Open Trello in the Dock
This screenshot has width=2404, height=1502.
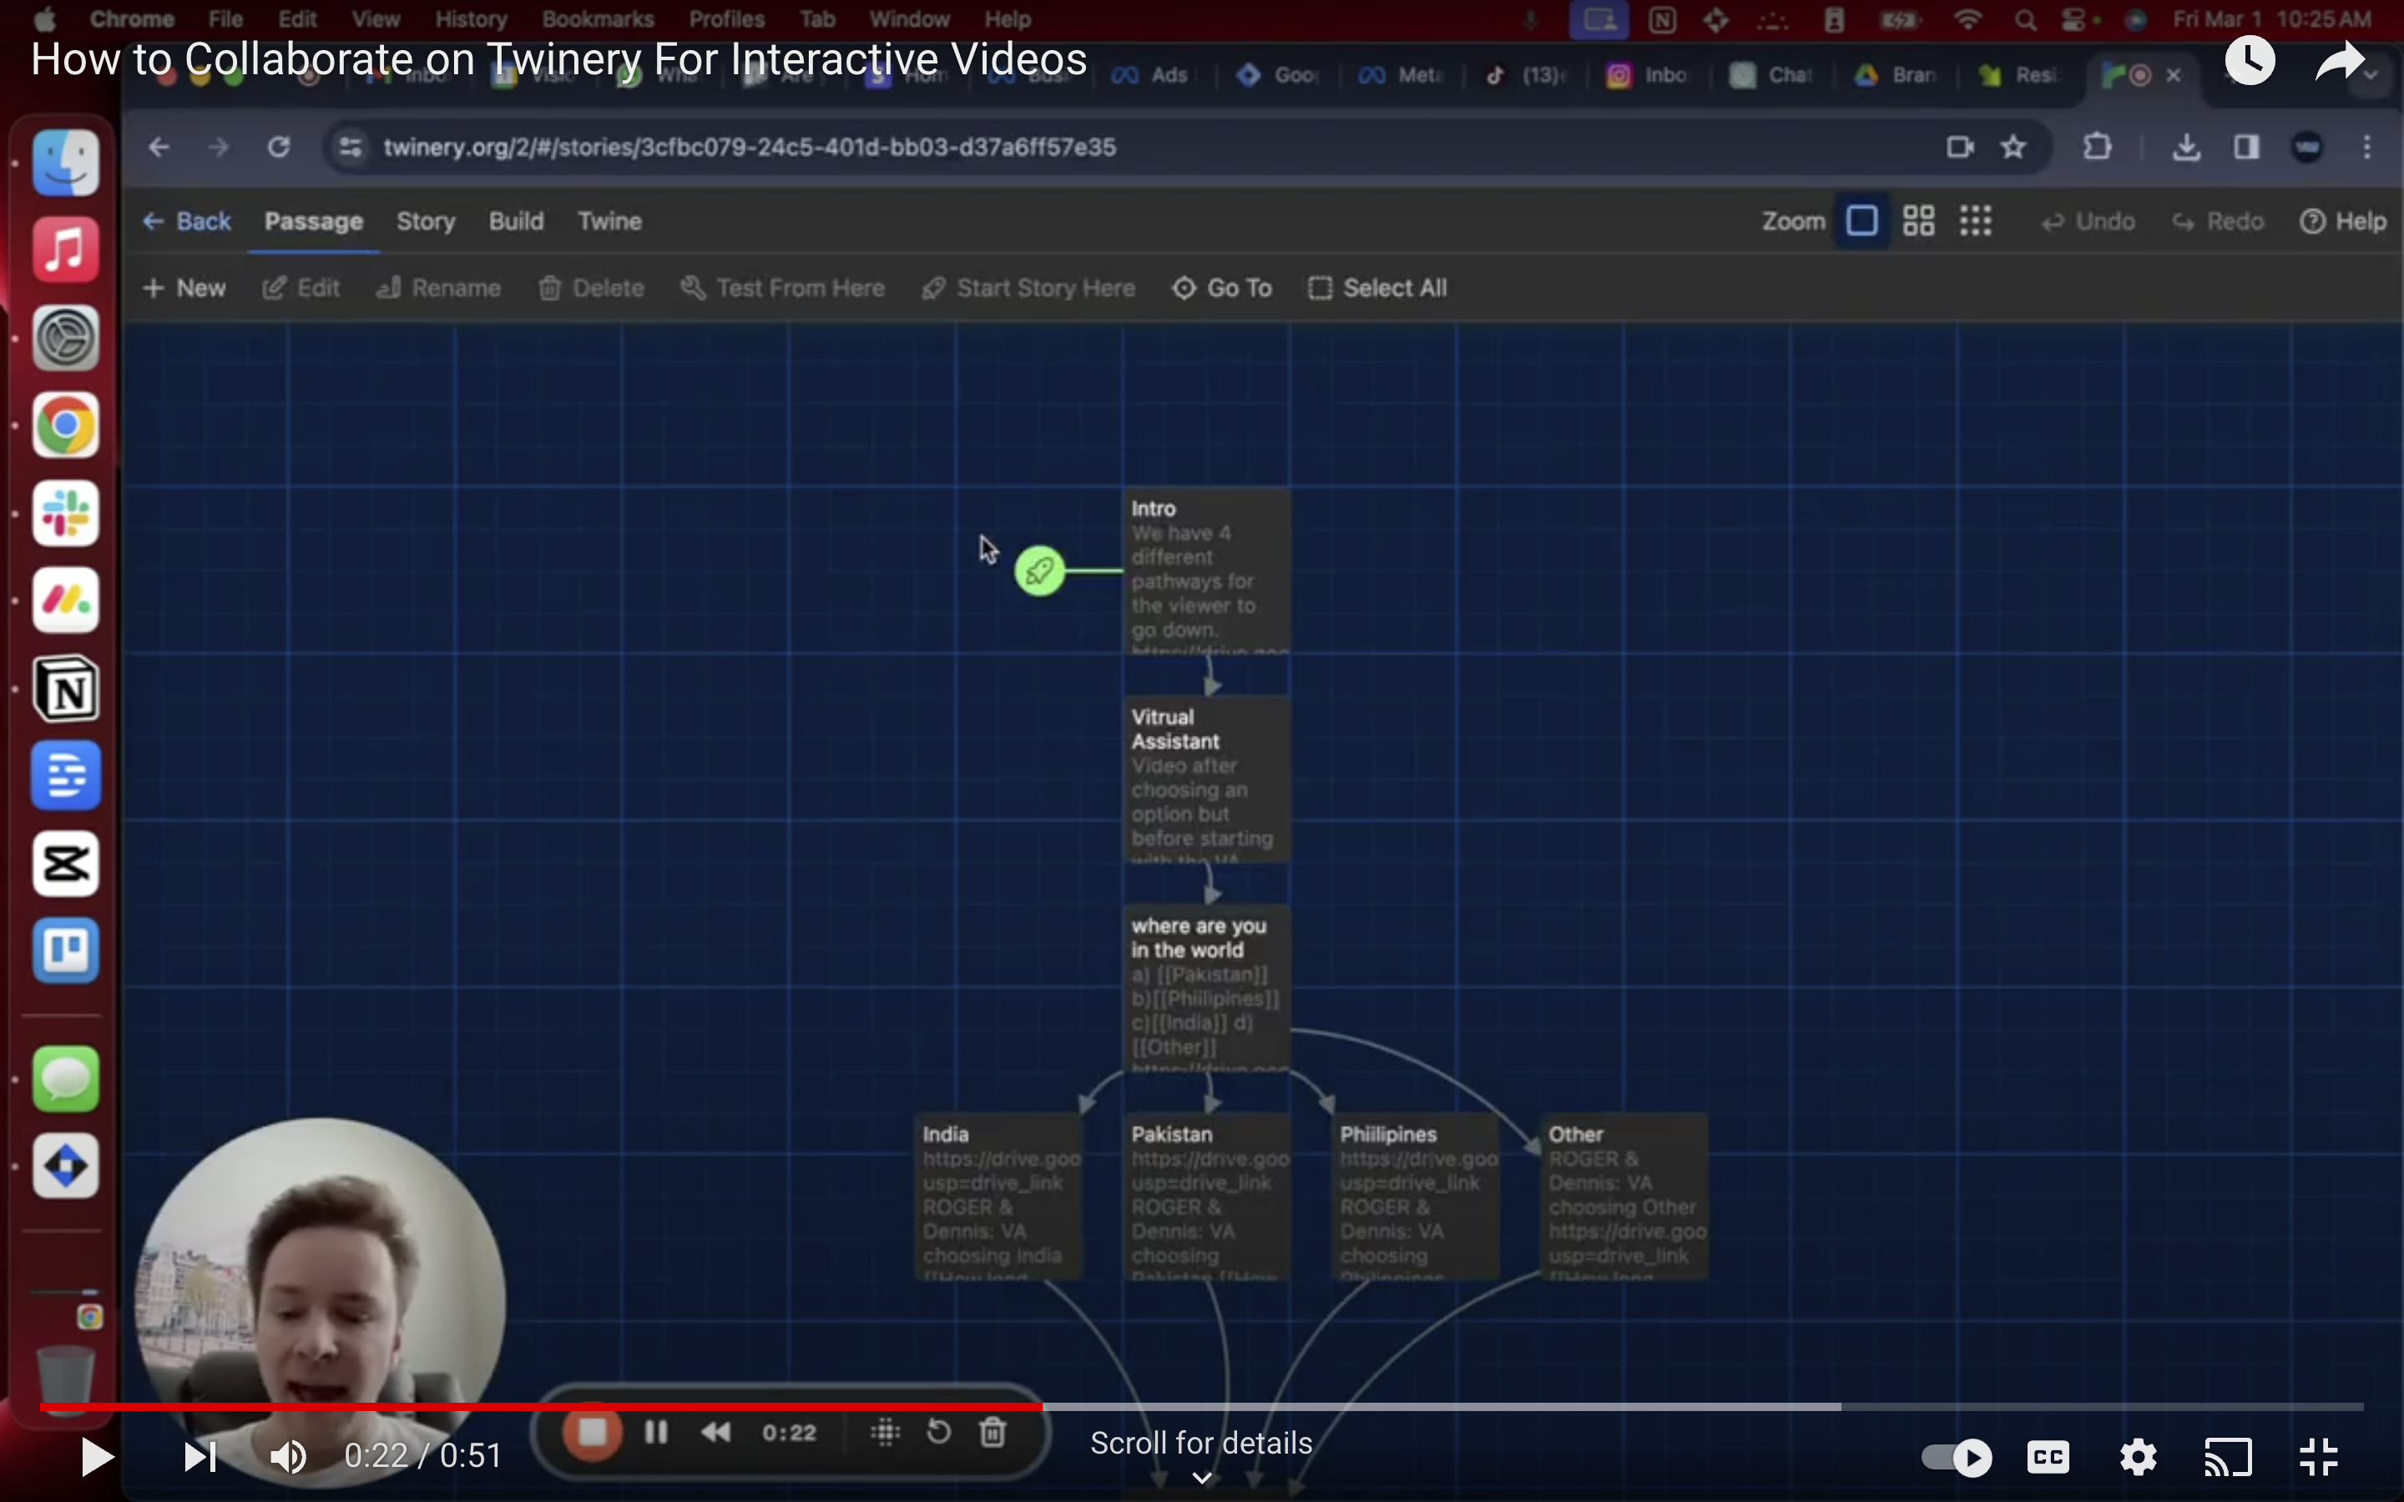tap(66, 950)
